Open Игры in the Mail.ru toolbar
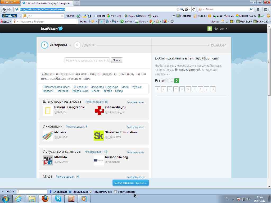The image size is (271, 203). click(130, 16)
